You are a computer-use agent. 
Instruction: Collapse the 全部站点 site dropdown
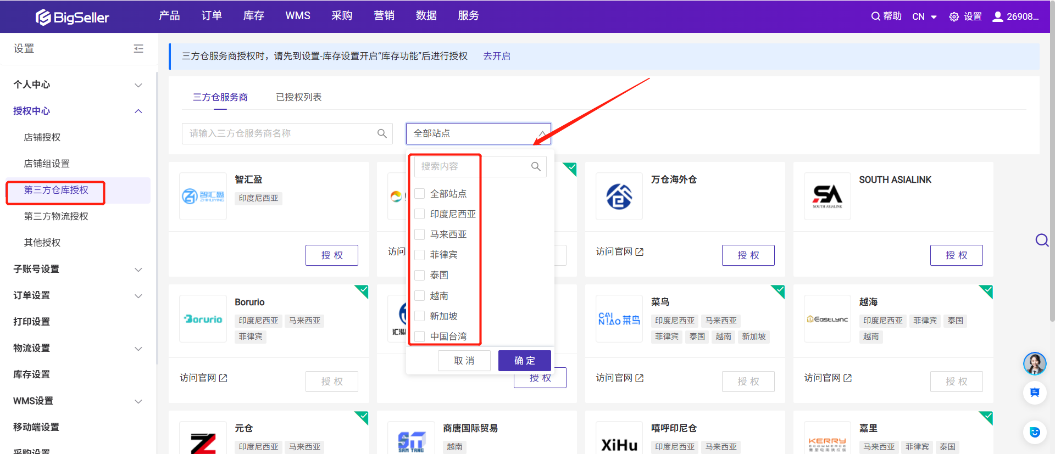tap(541, 133)
